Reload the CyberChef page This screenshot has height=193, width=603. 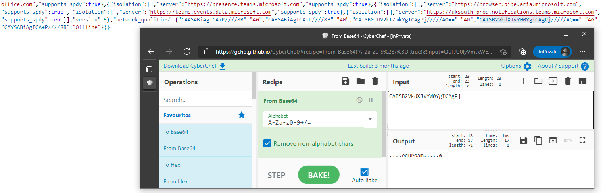coord(187,52)
